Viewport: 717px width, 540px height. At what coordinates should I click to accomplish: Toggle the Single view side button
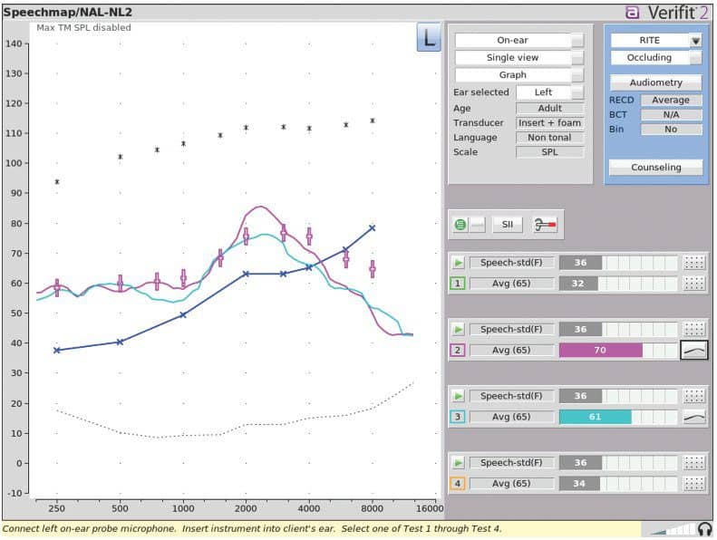[577, 58]
